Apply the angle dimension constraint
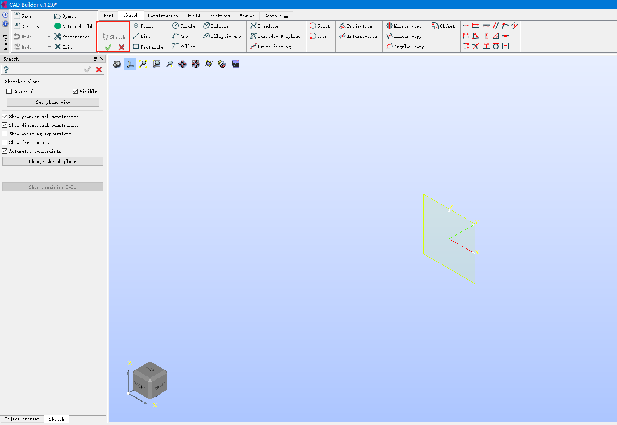 tap(476, 36)
